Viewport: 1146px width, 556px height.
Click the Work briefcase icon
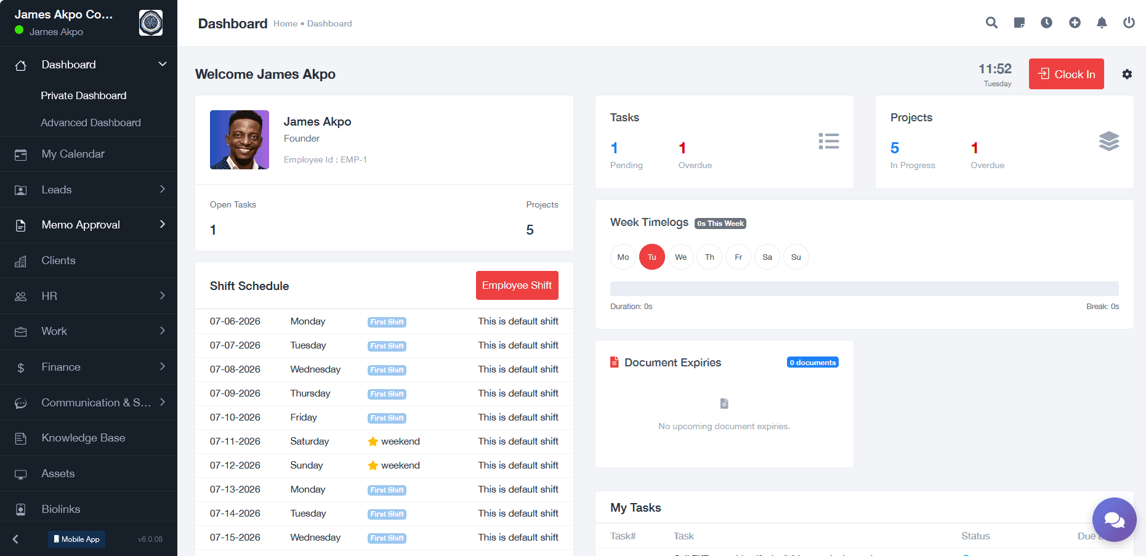point(20,332)
